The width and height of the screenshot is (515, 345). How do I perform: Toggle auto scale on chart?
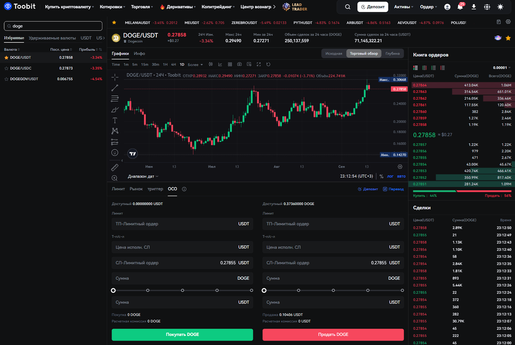401,176
